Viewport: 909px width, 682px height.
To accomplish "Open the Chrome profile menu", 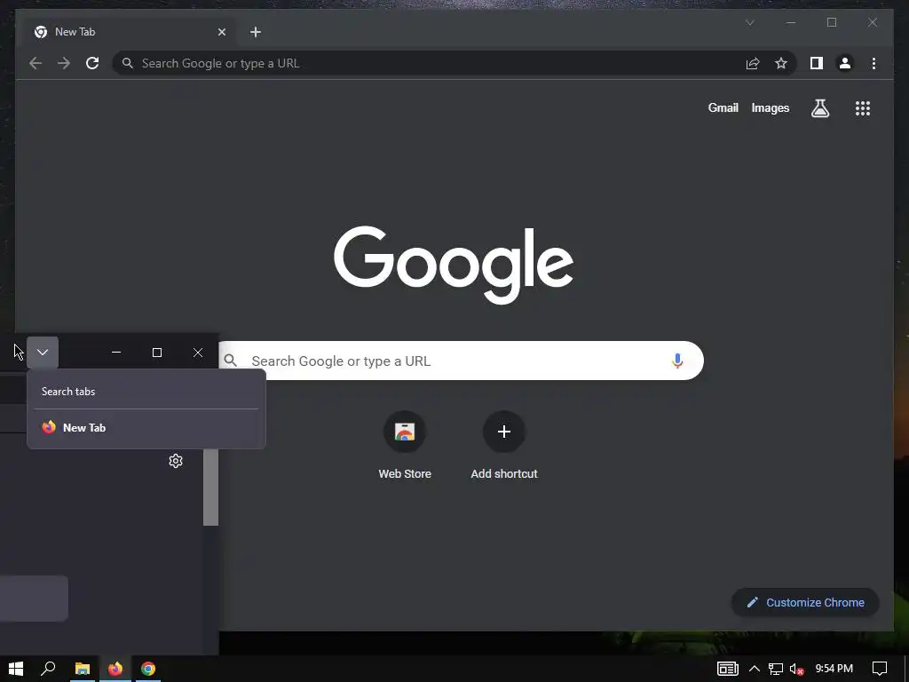I will [845, 63].
